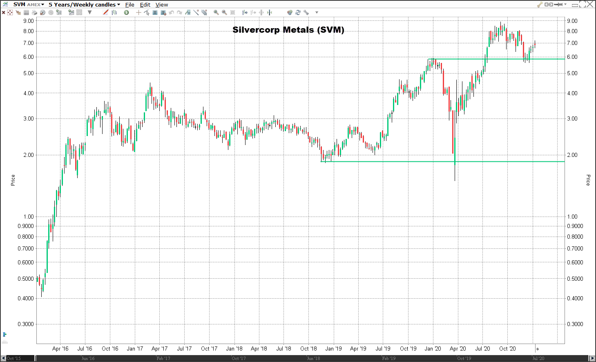Click the left handle of the timeline range

pos(35,358)
